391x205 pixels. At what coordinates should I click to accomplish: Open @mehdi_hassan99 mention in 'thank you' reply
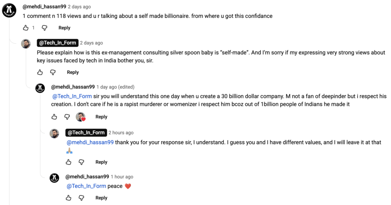point(90,142)
